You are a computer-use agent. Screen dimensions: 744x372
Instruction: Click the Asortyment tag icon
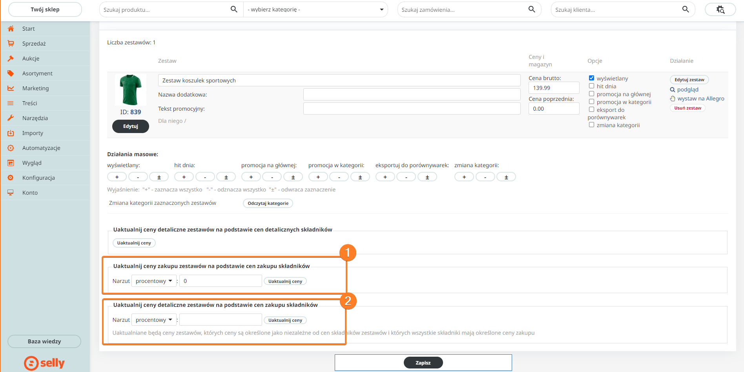[11, 73]
